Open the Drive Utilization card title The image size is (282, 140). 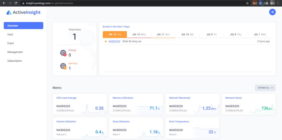[121, 122]
